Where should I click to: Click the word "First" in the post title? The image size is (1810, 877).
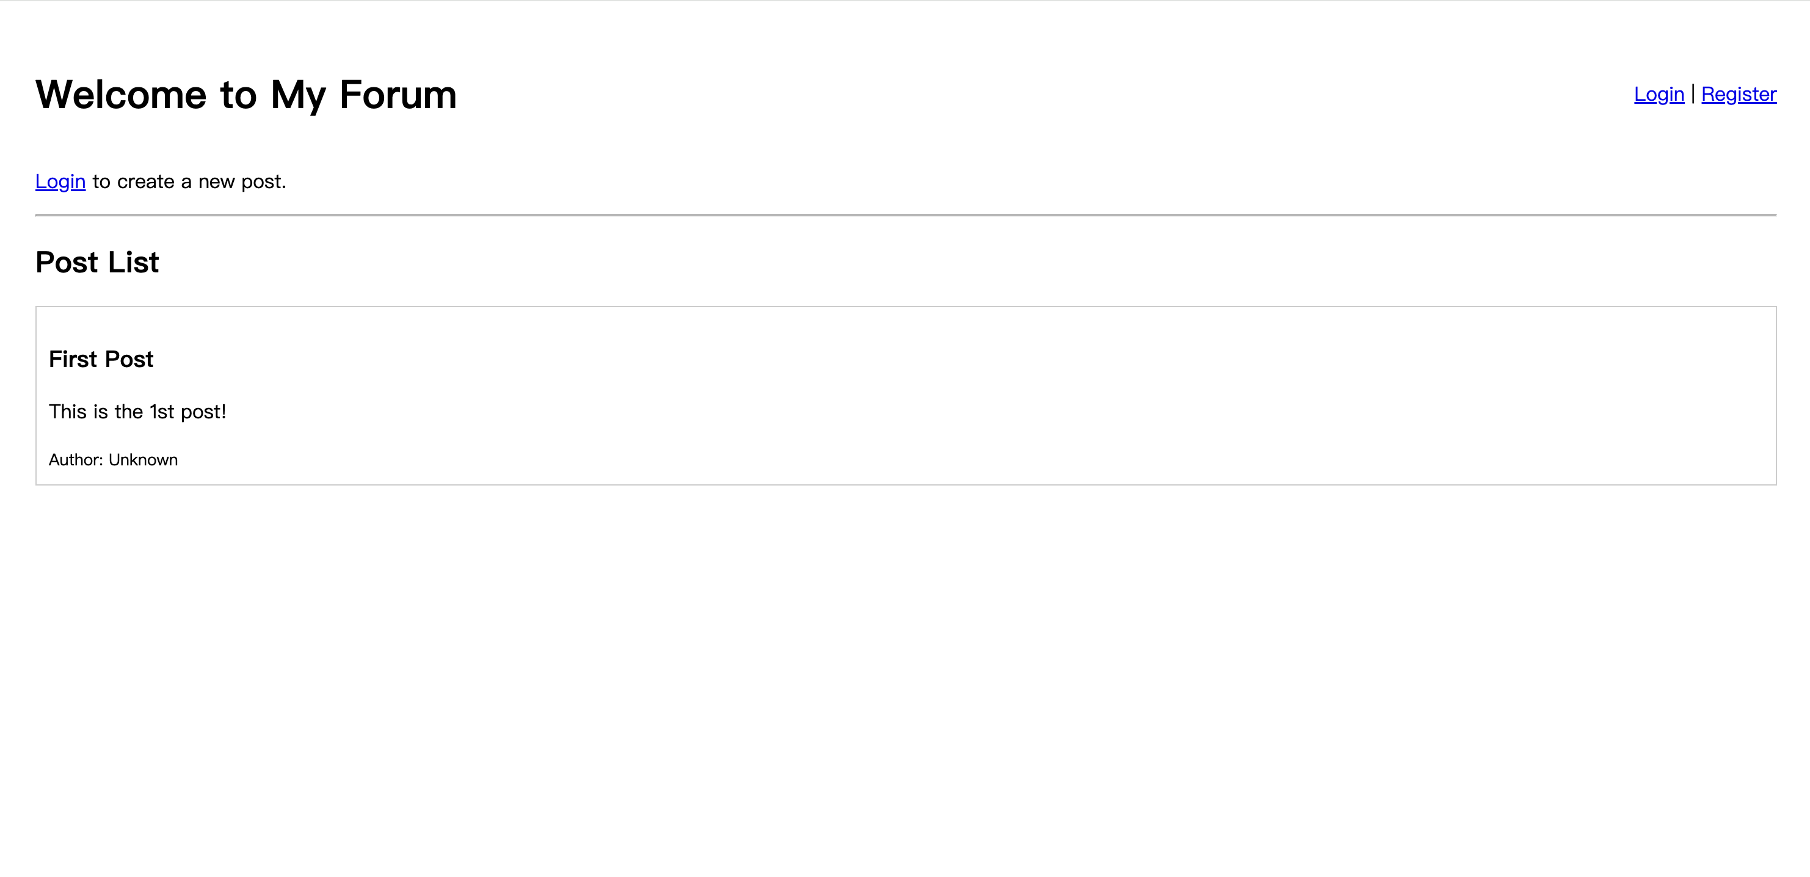click(73, 360)
